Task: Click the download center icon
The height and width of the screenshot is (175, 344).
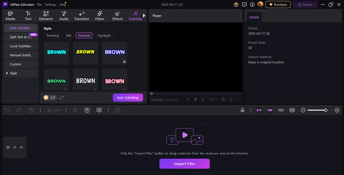Action: pyautogui.click(x=252, y=4)
